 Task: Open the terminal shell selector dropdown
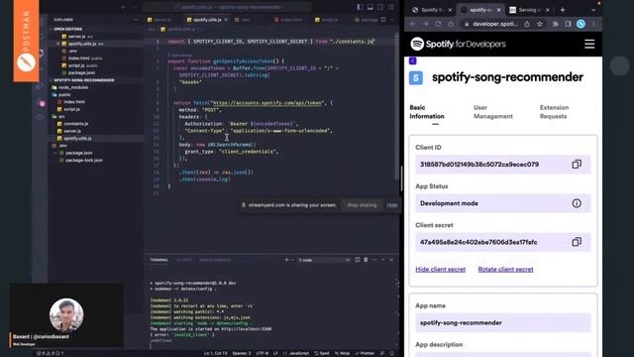[324, 260]
